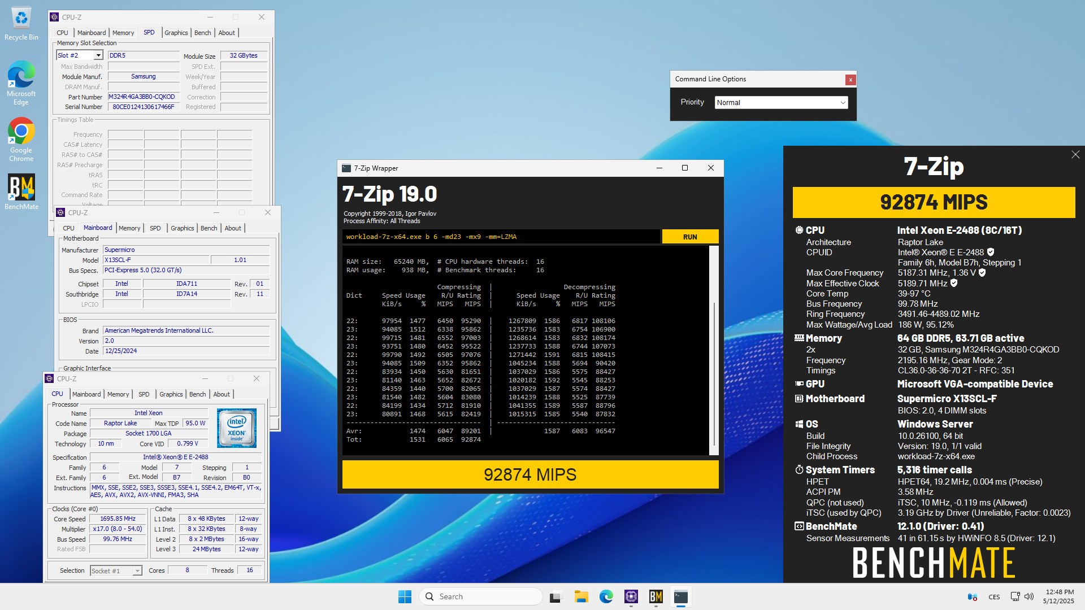Viewport: 1085px width, 610px height.
Task: Click the Motherboard icon in BenchMate panel
Action: click(799, 399)
